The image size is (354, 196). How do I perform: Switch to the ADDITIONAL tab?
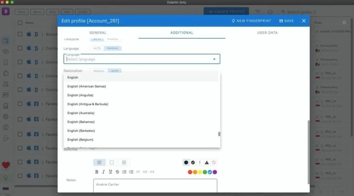tap(182, 33)
